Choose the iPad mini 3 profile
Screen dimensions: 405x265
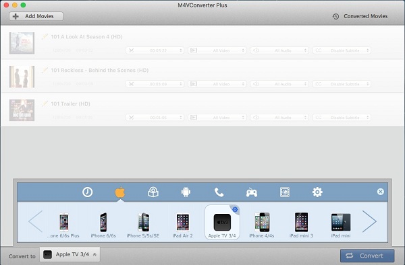301,225
